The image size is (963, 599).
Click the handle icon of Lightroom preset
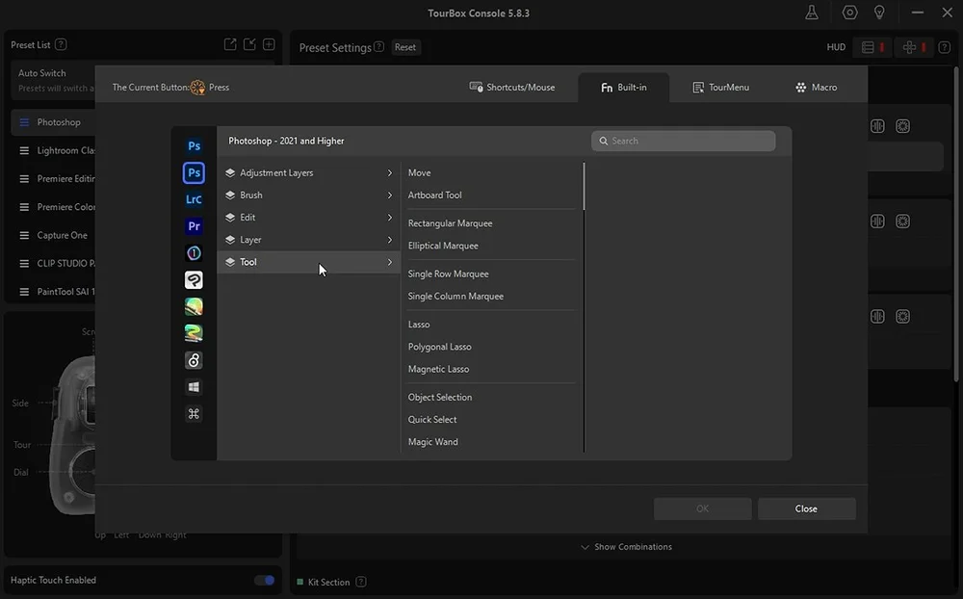tap(25, 150)
